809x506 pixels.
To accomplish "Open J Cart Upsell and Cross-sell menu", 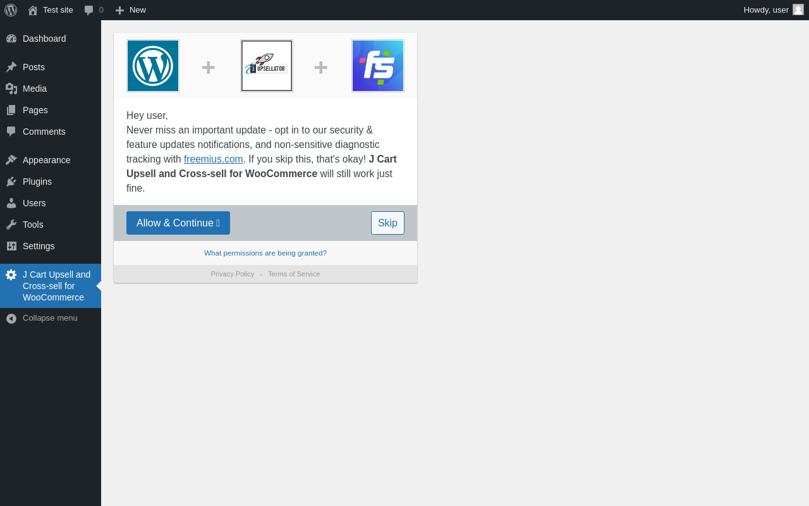I will click(x=51, y=286).
